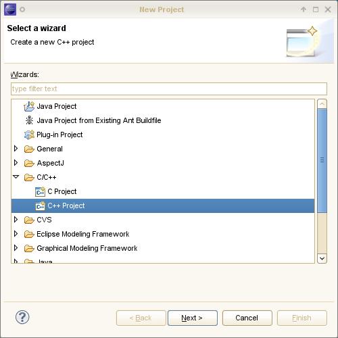338x338 pixels.
Task: Click the wizard list scrollbar thumb
Action: click(322, 160)
